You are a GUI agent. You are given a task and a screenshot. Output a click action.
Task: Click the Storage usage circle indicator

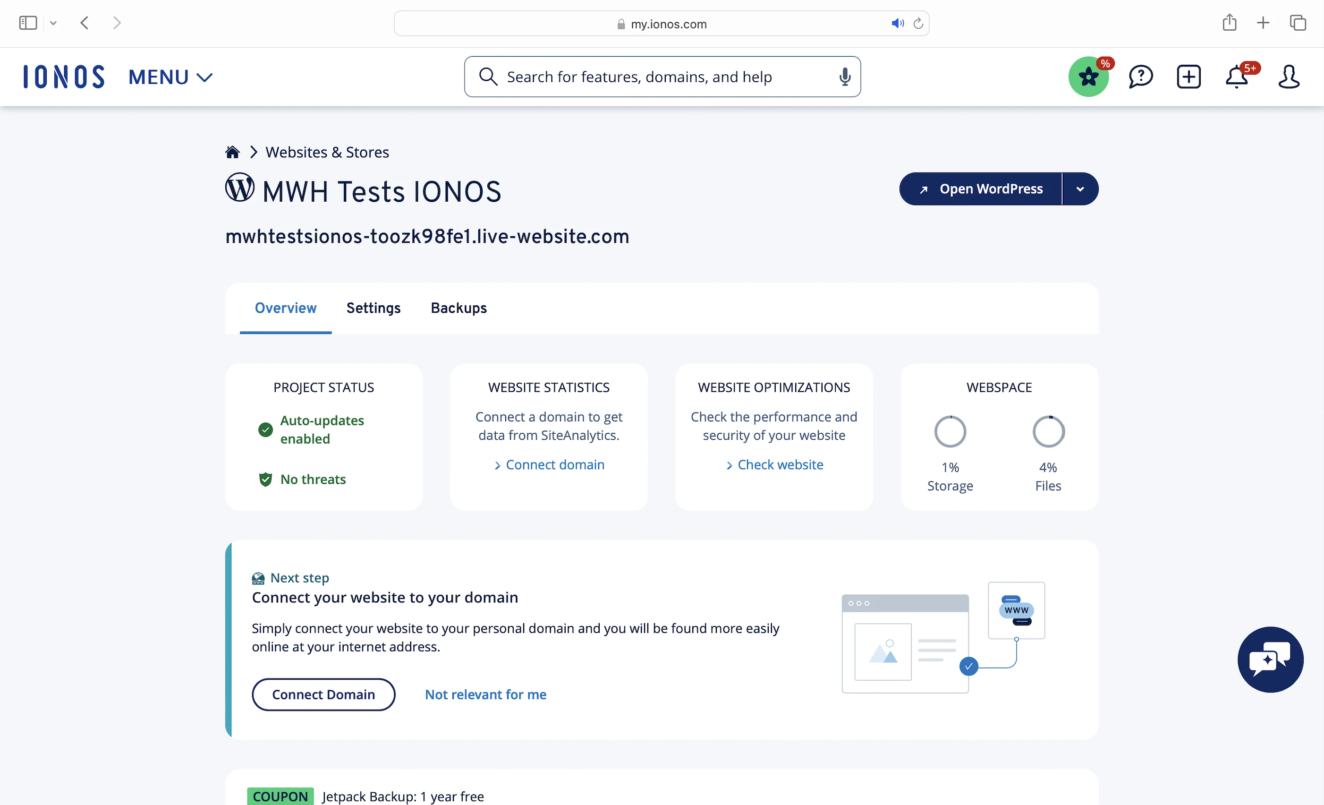[950, 432]
